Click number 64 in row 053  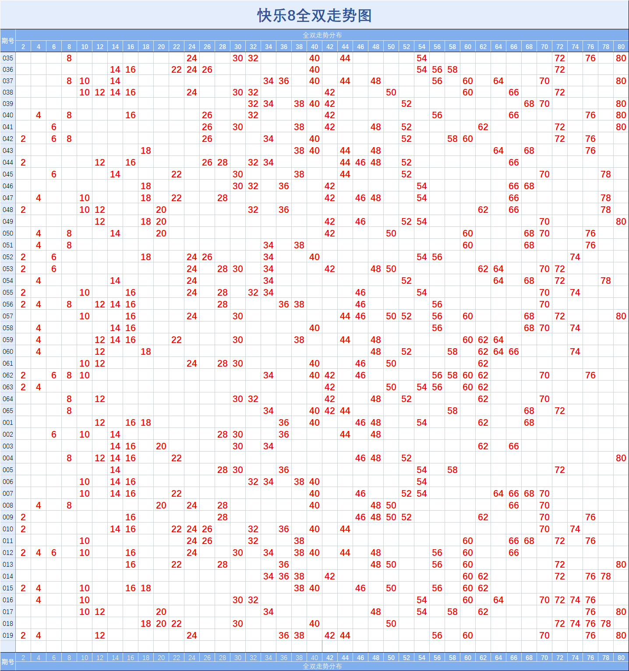498,268
